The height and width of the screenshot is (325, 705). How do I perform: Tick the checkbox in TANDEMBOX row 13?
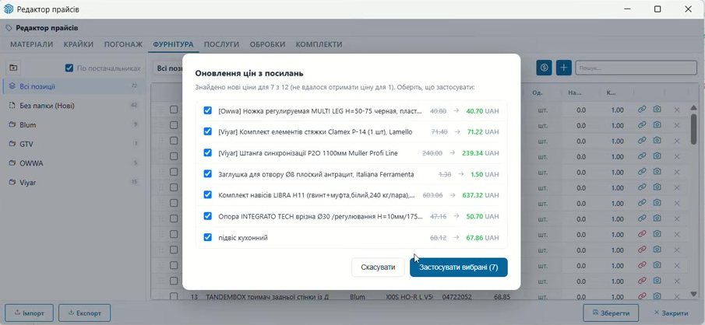[174, 296]
